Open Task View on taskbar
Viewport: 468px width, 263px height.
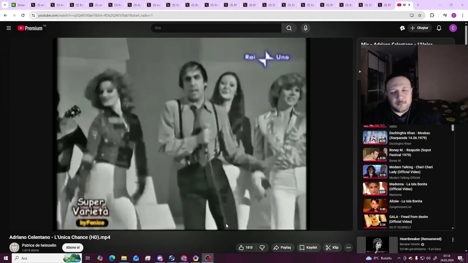tap(88, 258)
